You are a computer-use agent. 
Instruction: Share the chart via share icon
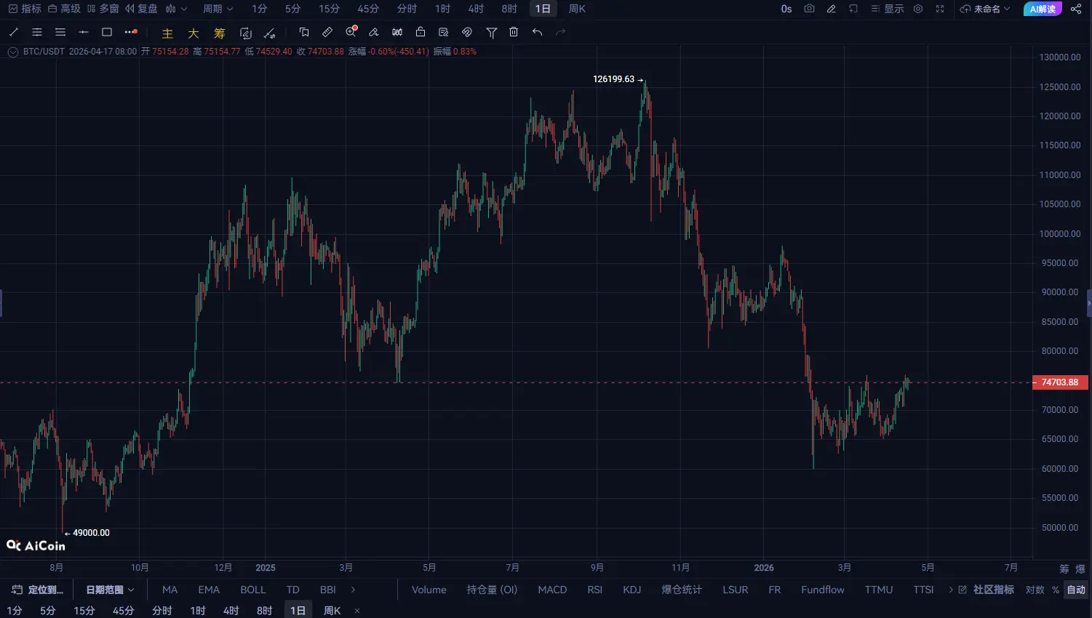(1077, 9)
